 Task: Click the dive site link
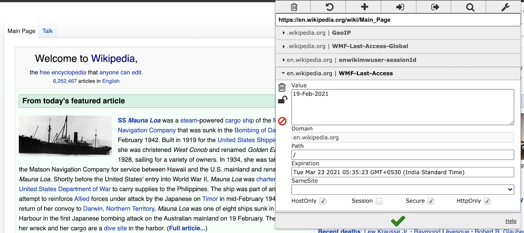tap(115, 228)
